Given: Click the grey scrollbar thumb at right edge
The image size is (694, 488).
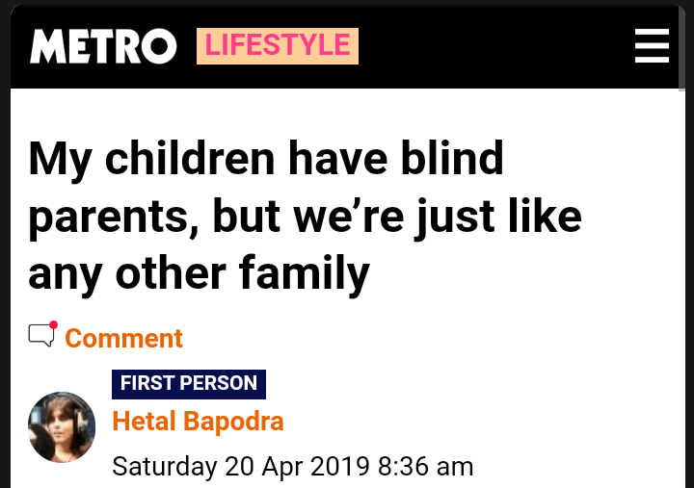Looking at the screenshot, I should click(x=682, y=53).
